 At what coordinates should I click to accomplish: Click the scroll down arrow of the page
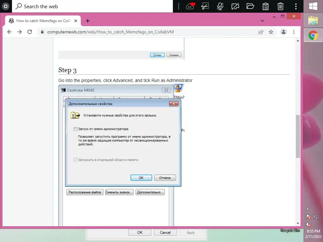(298, 223)
